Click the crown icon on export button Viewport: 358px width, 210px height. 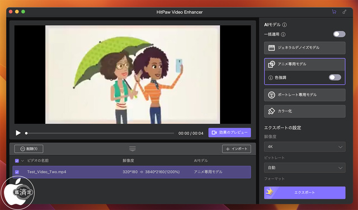(270, 192)
